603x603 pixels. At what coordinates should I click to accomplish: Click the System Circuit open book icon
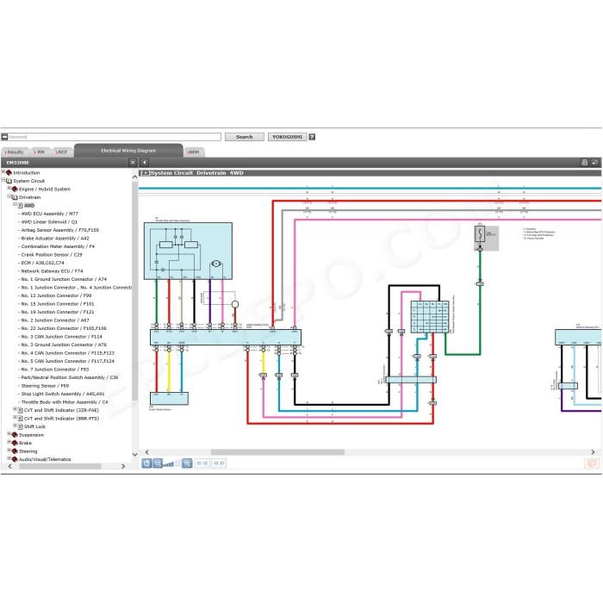click(x=9, y=181)
